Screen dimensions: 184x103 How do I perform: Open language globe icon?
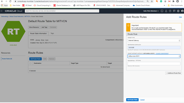click(178, 11)
